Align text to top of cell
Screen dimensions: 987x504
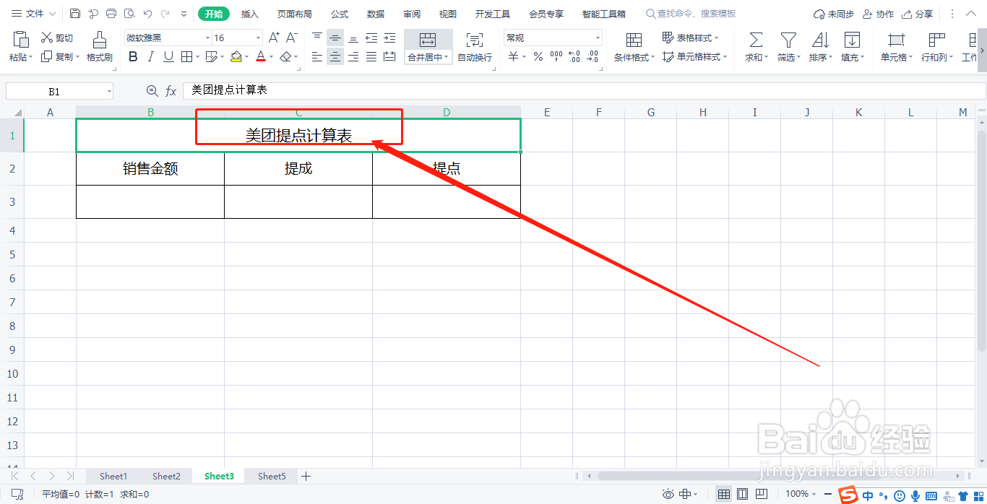317,38
